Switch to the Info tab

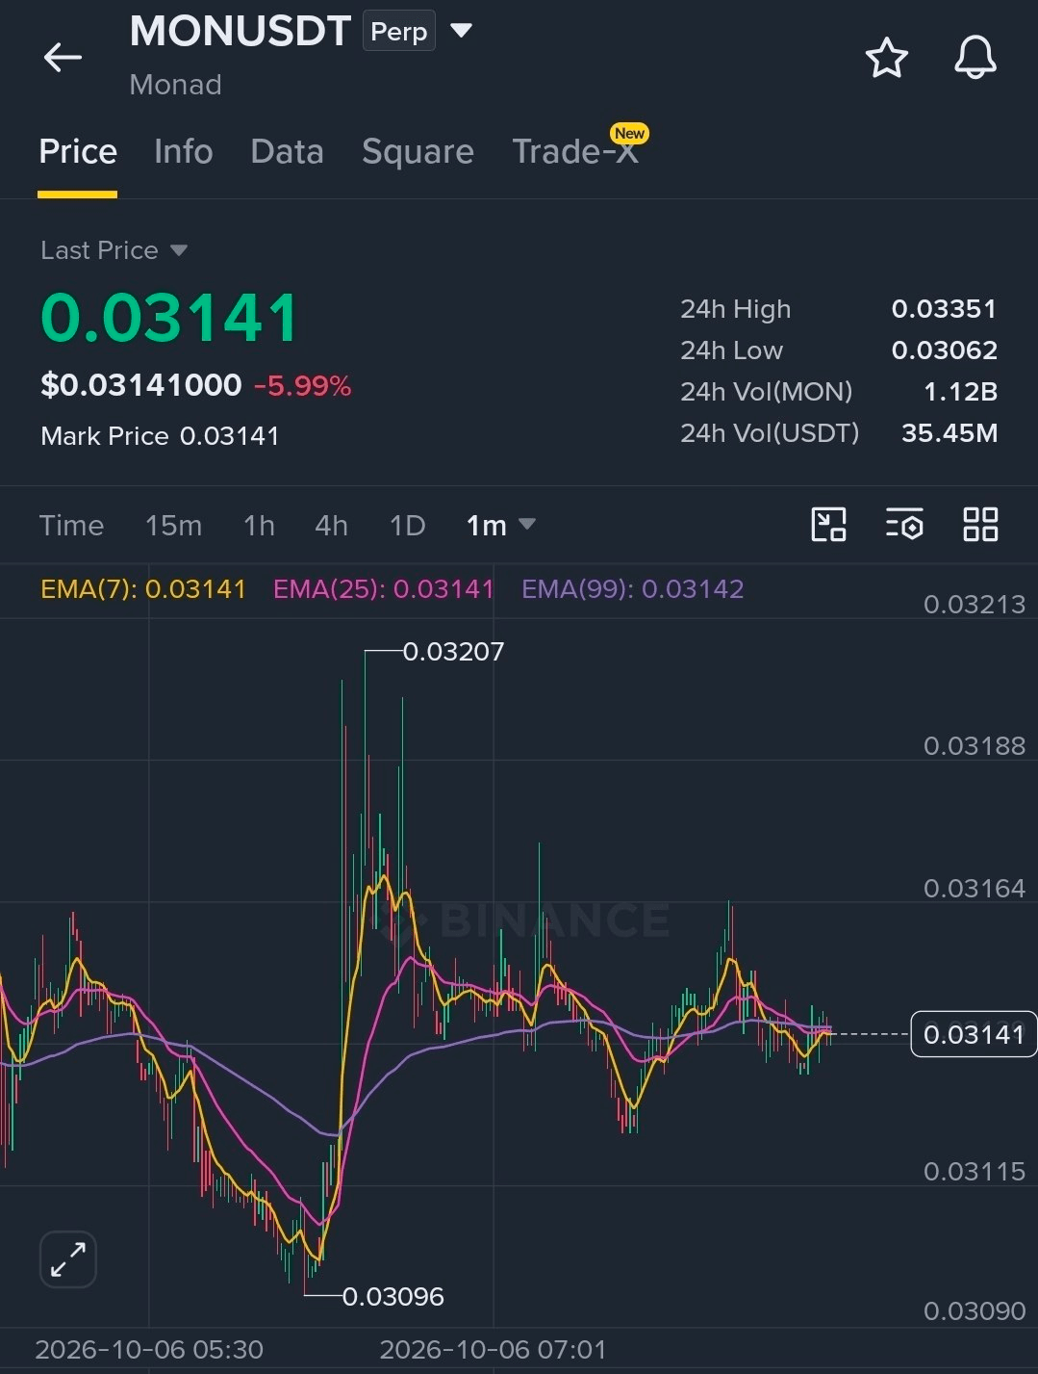(183, 152)
